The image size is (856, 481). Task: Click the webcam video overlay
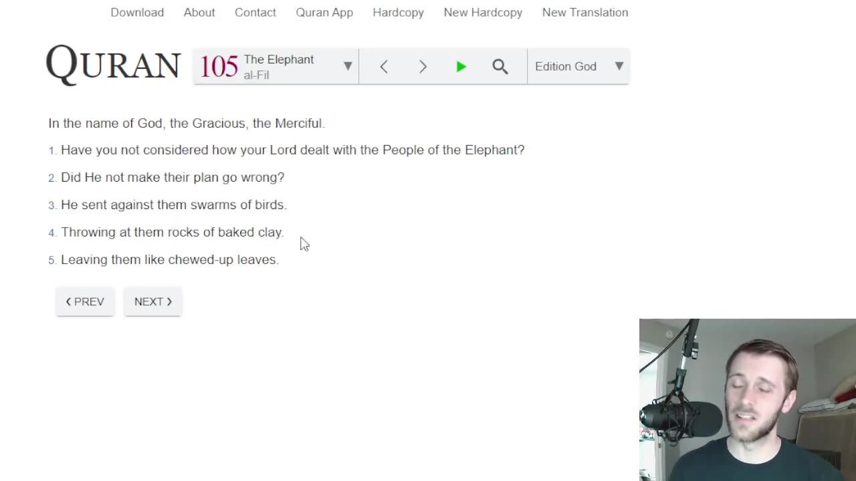tap(748, 399)
